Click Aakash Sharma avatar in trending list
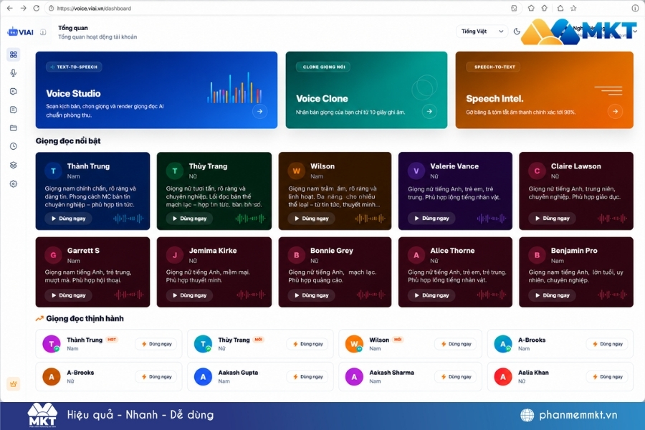Viewport: 645px width, 430px height. (x=354, y=376)
